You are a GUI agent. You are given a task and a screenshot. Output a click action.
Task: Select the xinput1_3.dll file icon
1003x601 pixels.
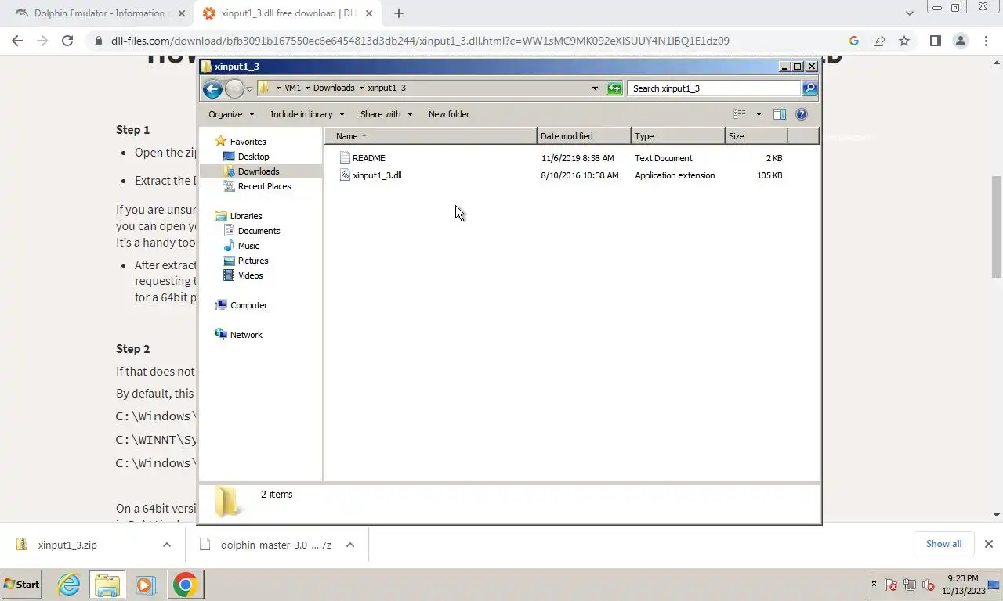[x=345, y=175]
